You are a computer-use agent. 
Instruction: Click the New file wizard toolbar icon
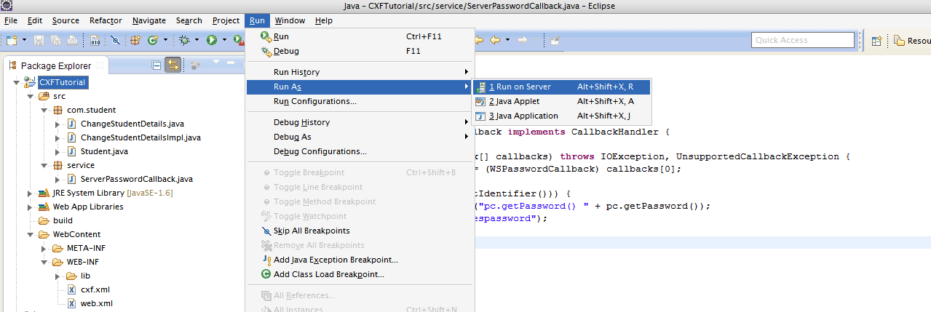point(12,40)
